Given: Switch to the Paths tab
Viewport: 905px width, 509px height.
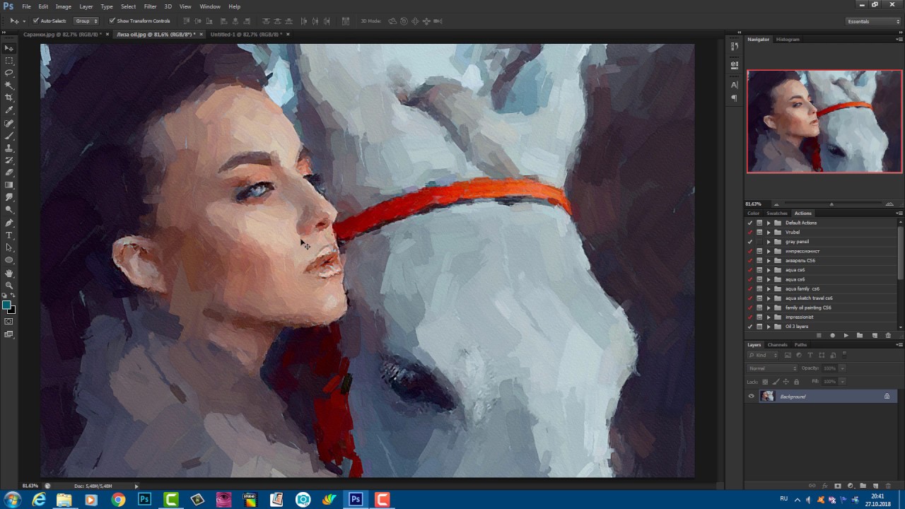Looking at the screenshot, I should click(x=800, y=345).
